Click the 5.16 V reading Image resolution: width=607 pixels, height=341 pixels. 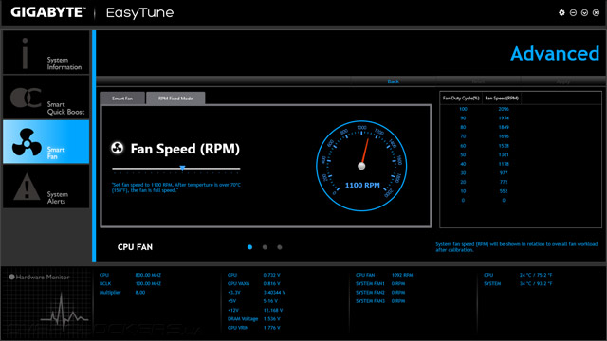[x=270, y=301]
